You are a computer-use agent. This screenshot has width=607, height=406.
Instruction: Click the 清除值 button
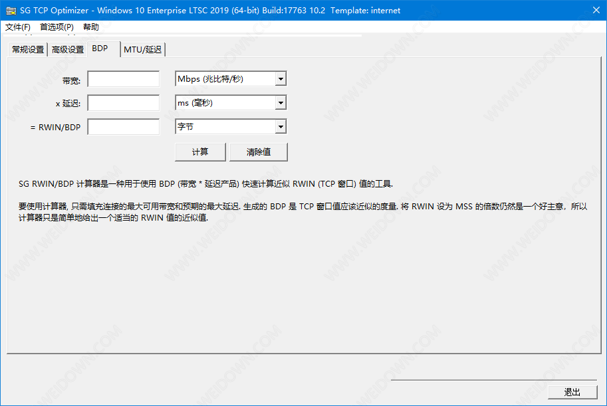coord(259,152)
